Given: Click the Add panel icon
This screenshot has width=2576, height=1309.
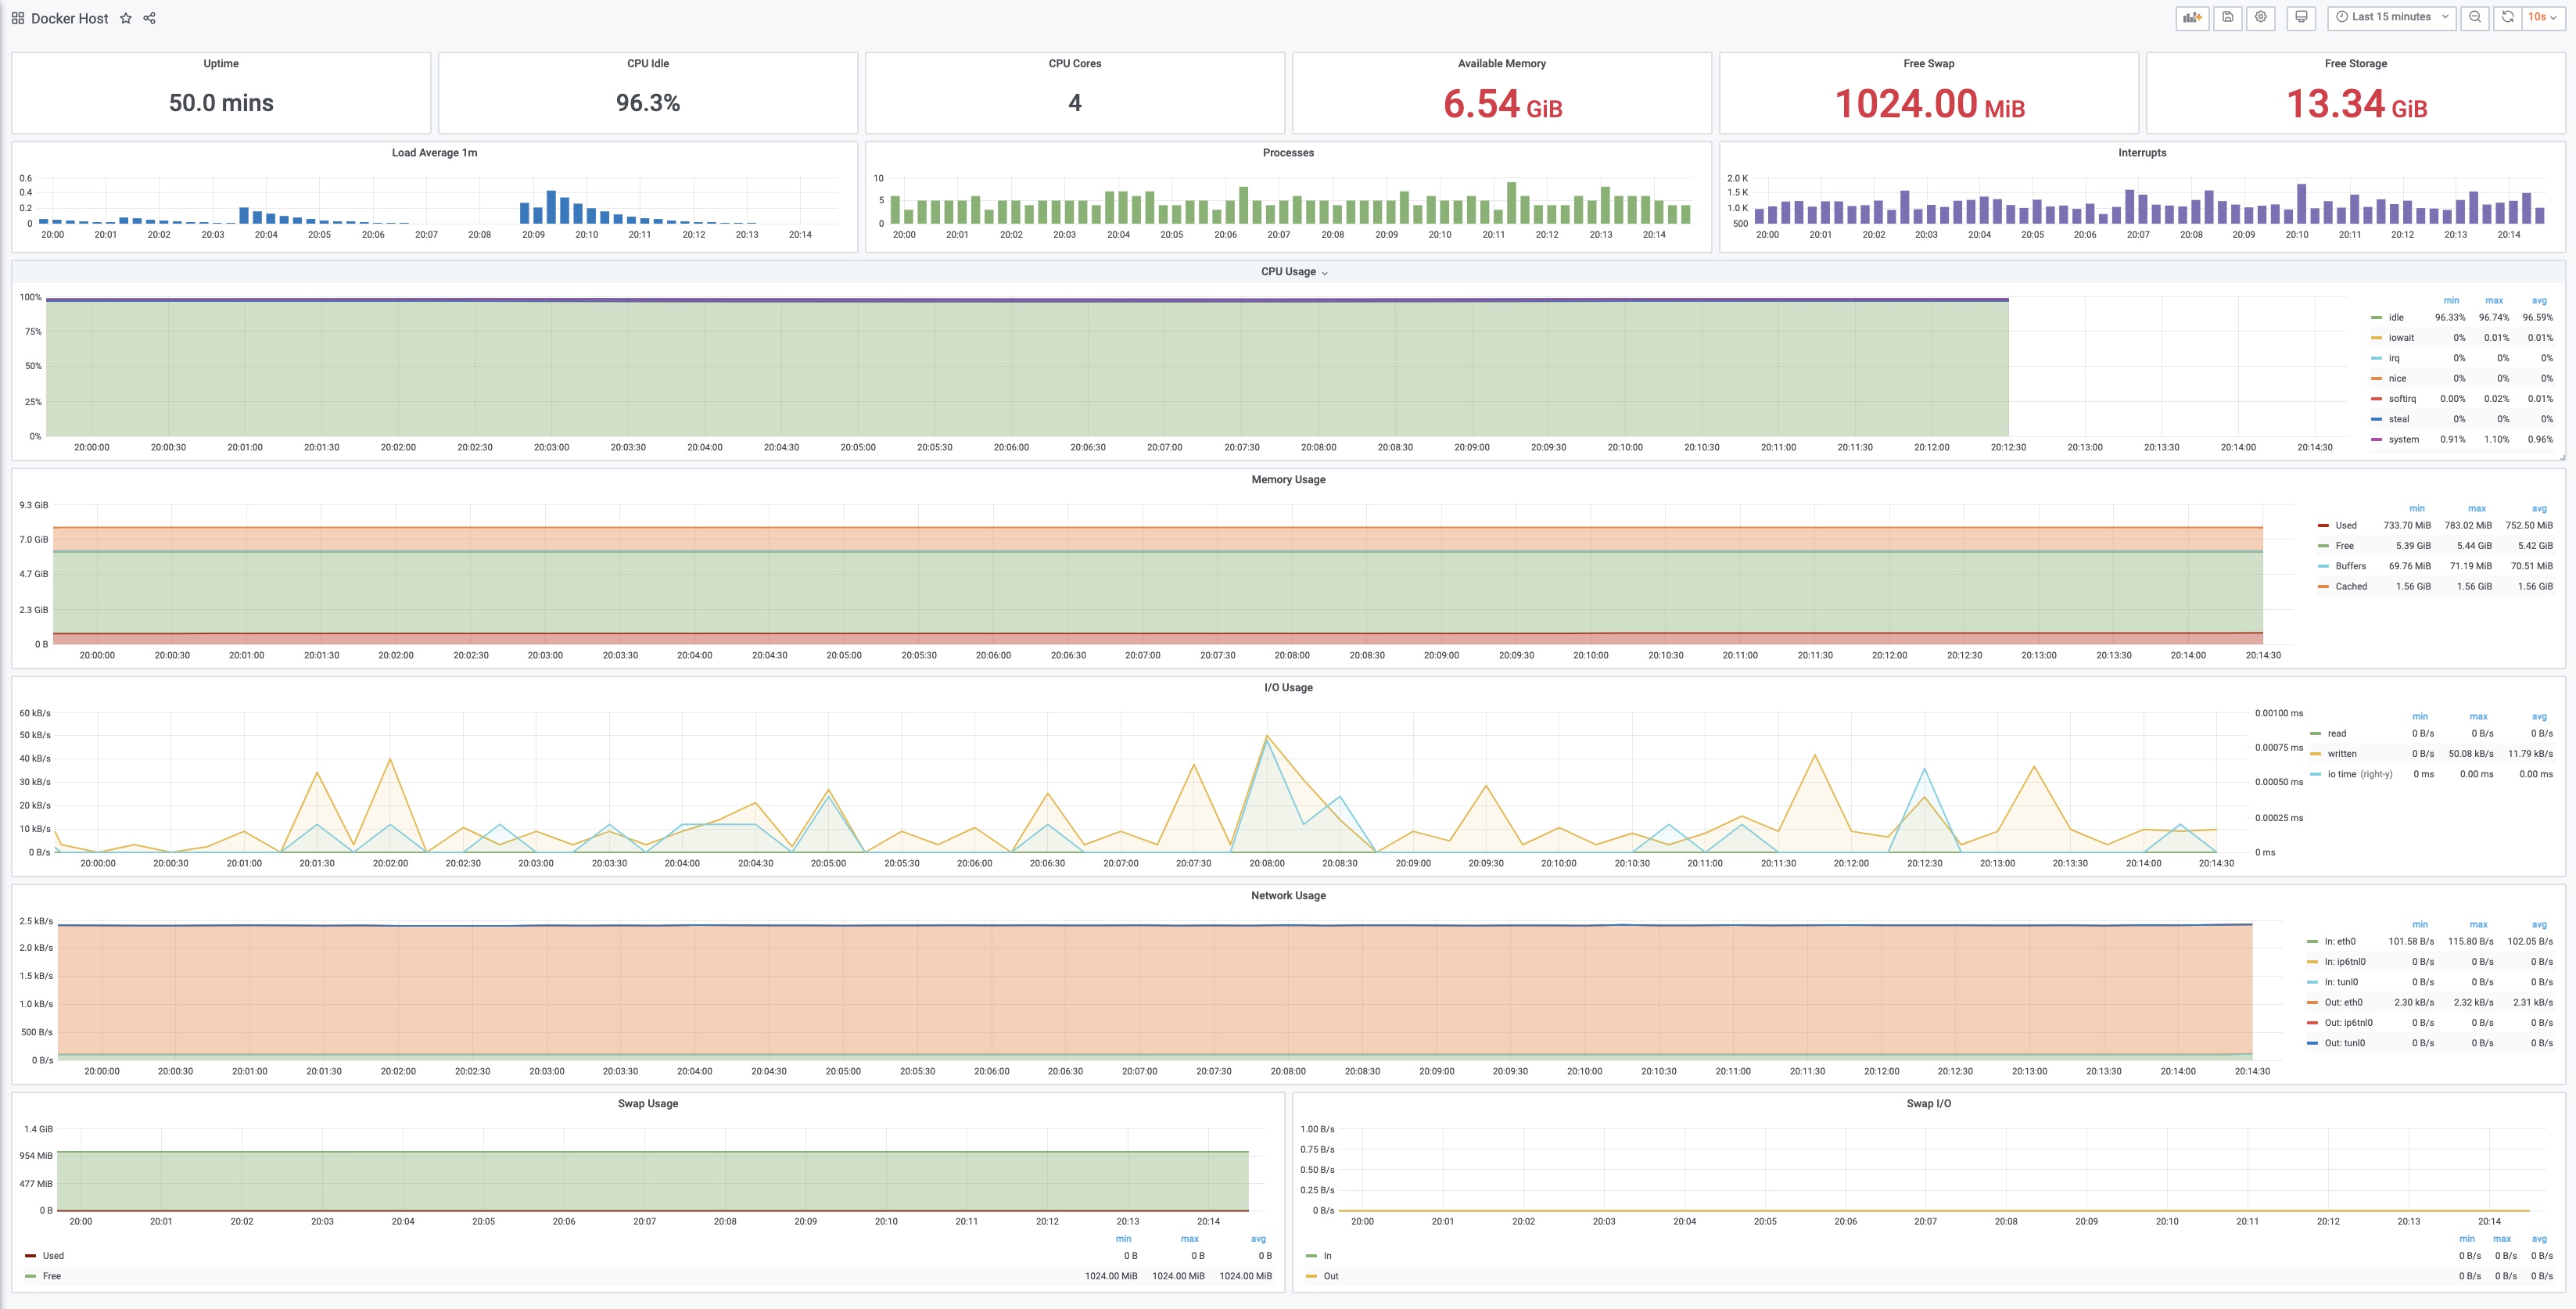Looking at the screenshot, I should coord(2192,17).
